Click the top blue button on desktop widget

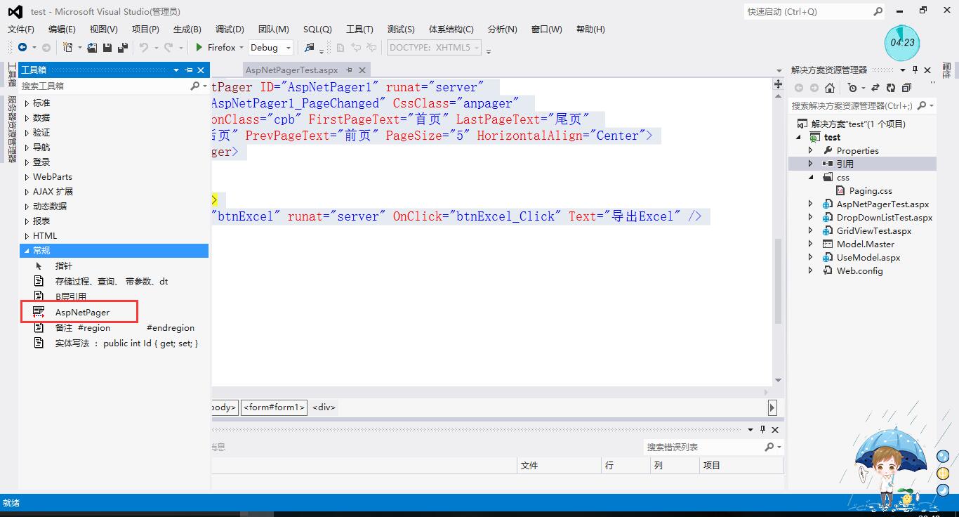[x=943, y=457]
